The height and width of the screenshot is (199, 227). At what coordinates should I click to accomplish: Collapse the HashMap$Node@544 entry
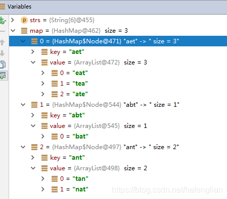(x=23, y=105)
